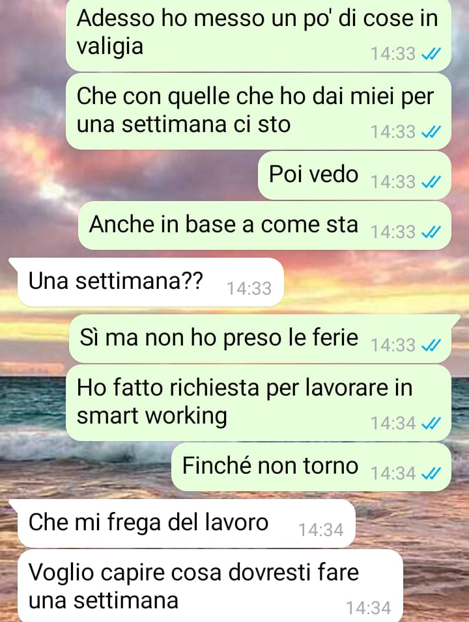Tap the double-check icon on 'Anche in base a come sta'
Viewport: 469px width, 622px height.
[x=431, y=232]
